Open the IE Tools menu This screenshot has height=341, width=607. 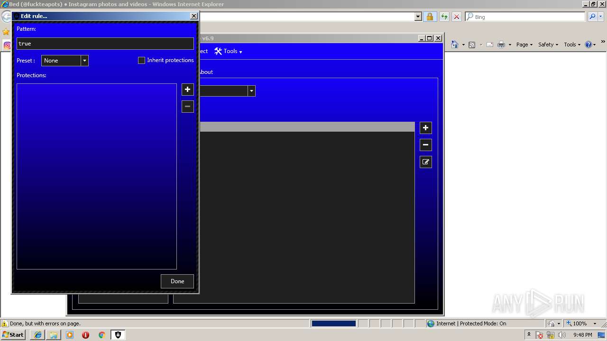click(x=572, y=45)
